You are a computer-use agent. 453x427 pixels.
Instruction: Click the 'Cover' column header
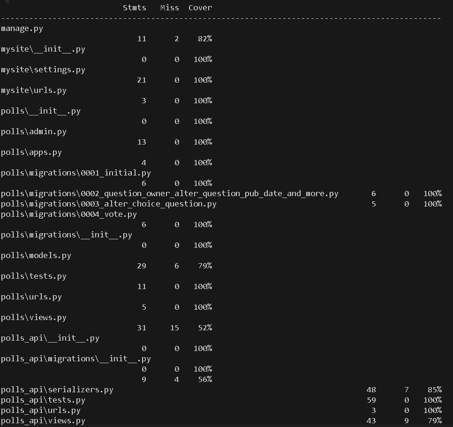coord(200,8)
